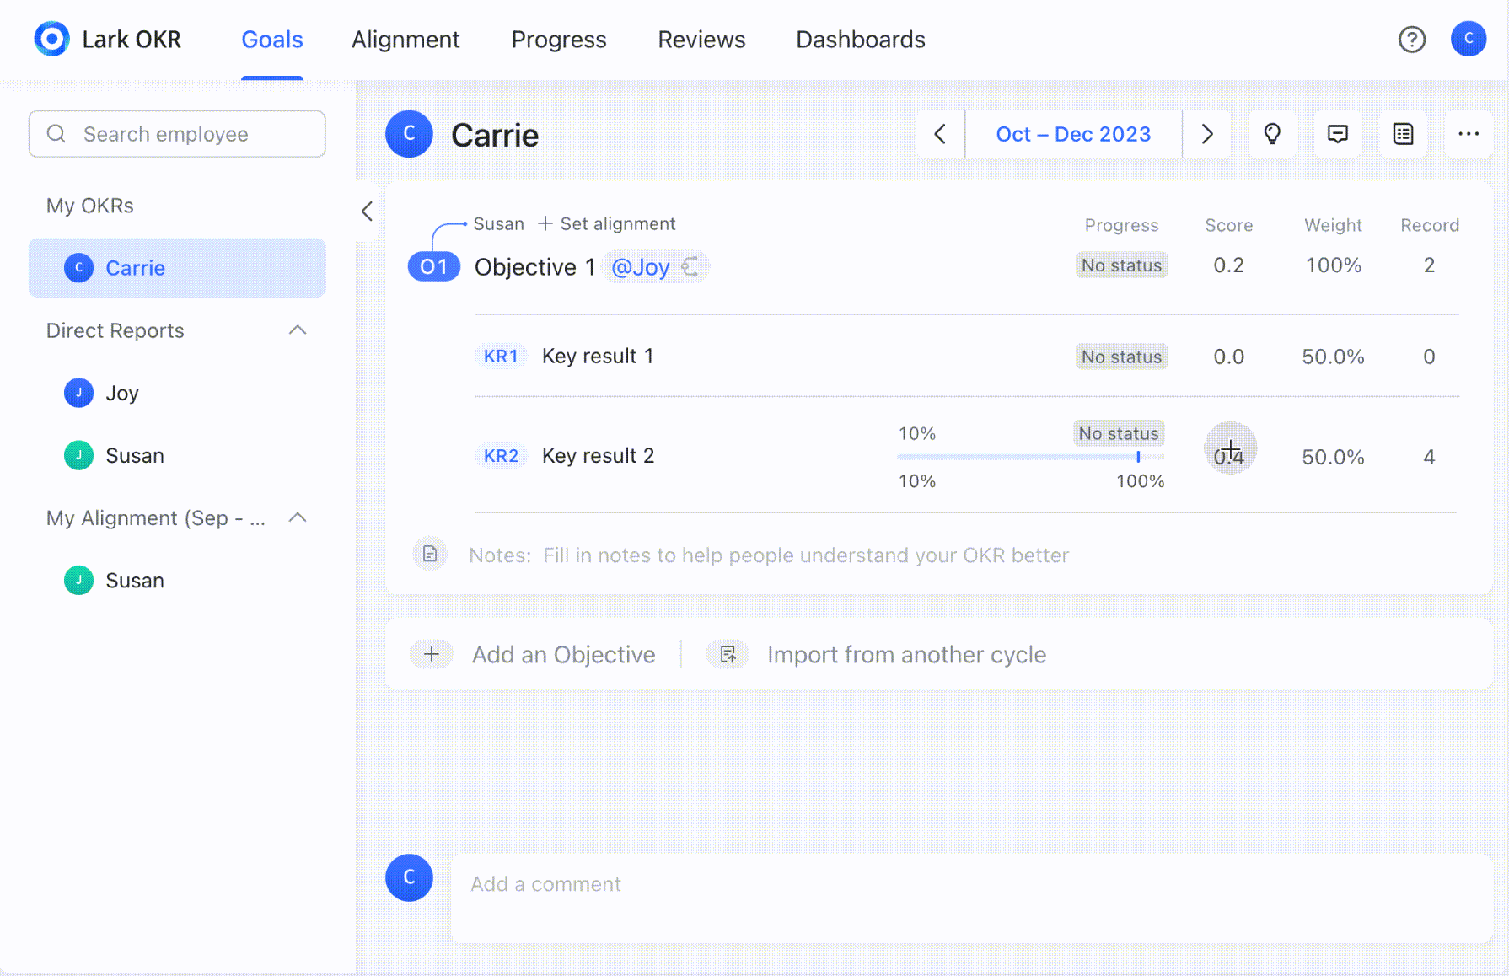This screenshot has height=976, width=1509.
Task: Click the Objective 1 title
Action: 534,267
